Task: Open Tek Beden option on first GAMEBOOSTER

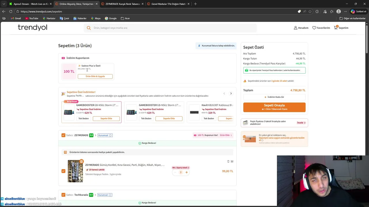Action: click(84, 118)
